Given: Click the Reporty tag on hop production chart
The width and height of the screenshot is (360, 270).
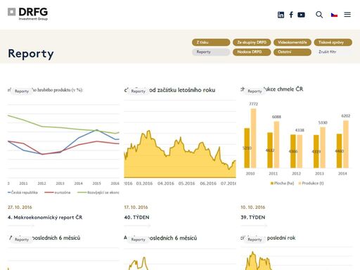Looking at the screenshot, I should (255, 91).
